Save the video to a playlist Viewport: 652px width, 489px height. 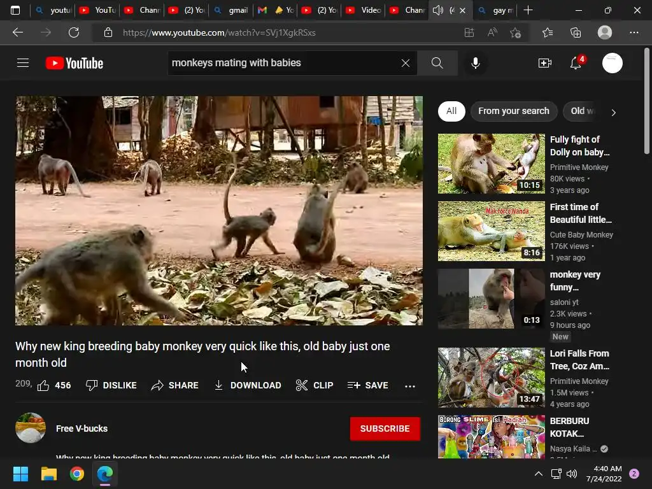368,385
